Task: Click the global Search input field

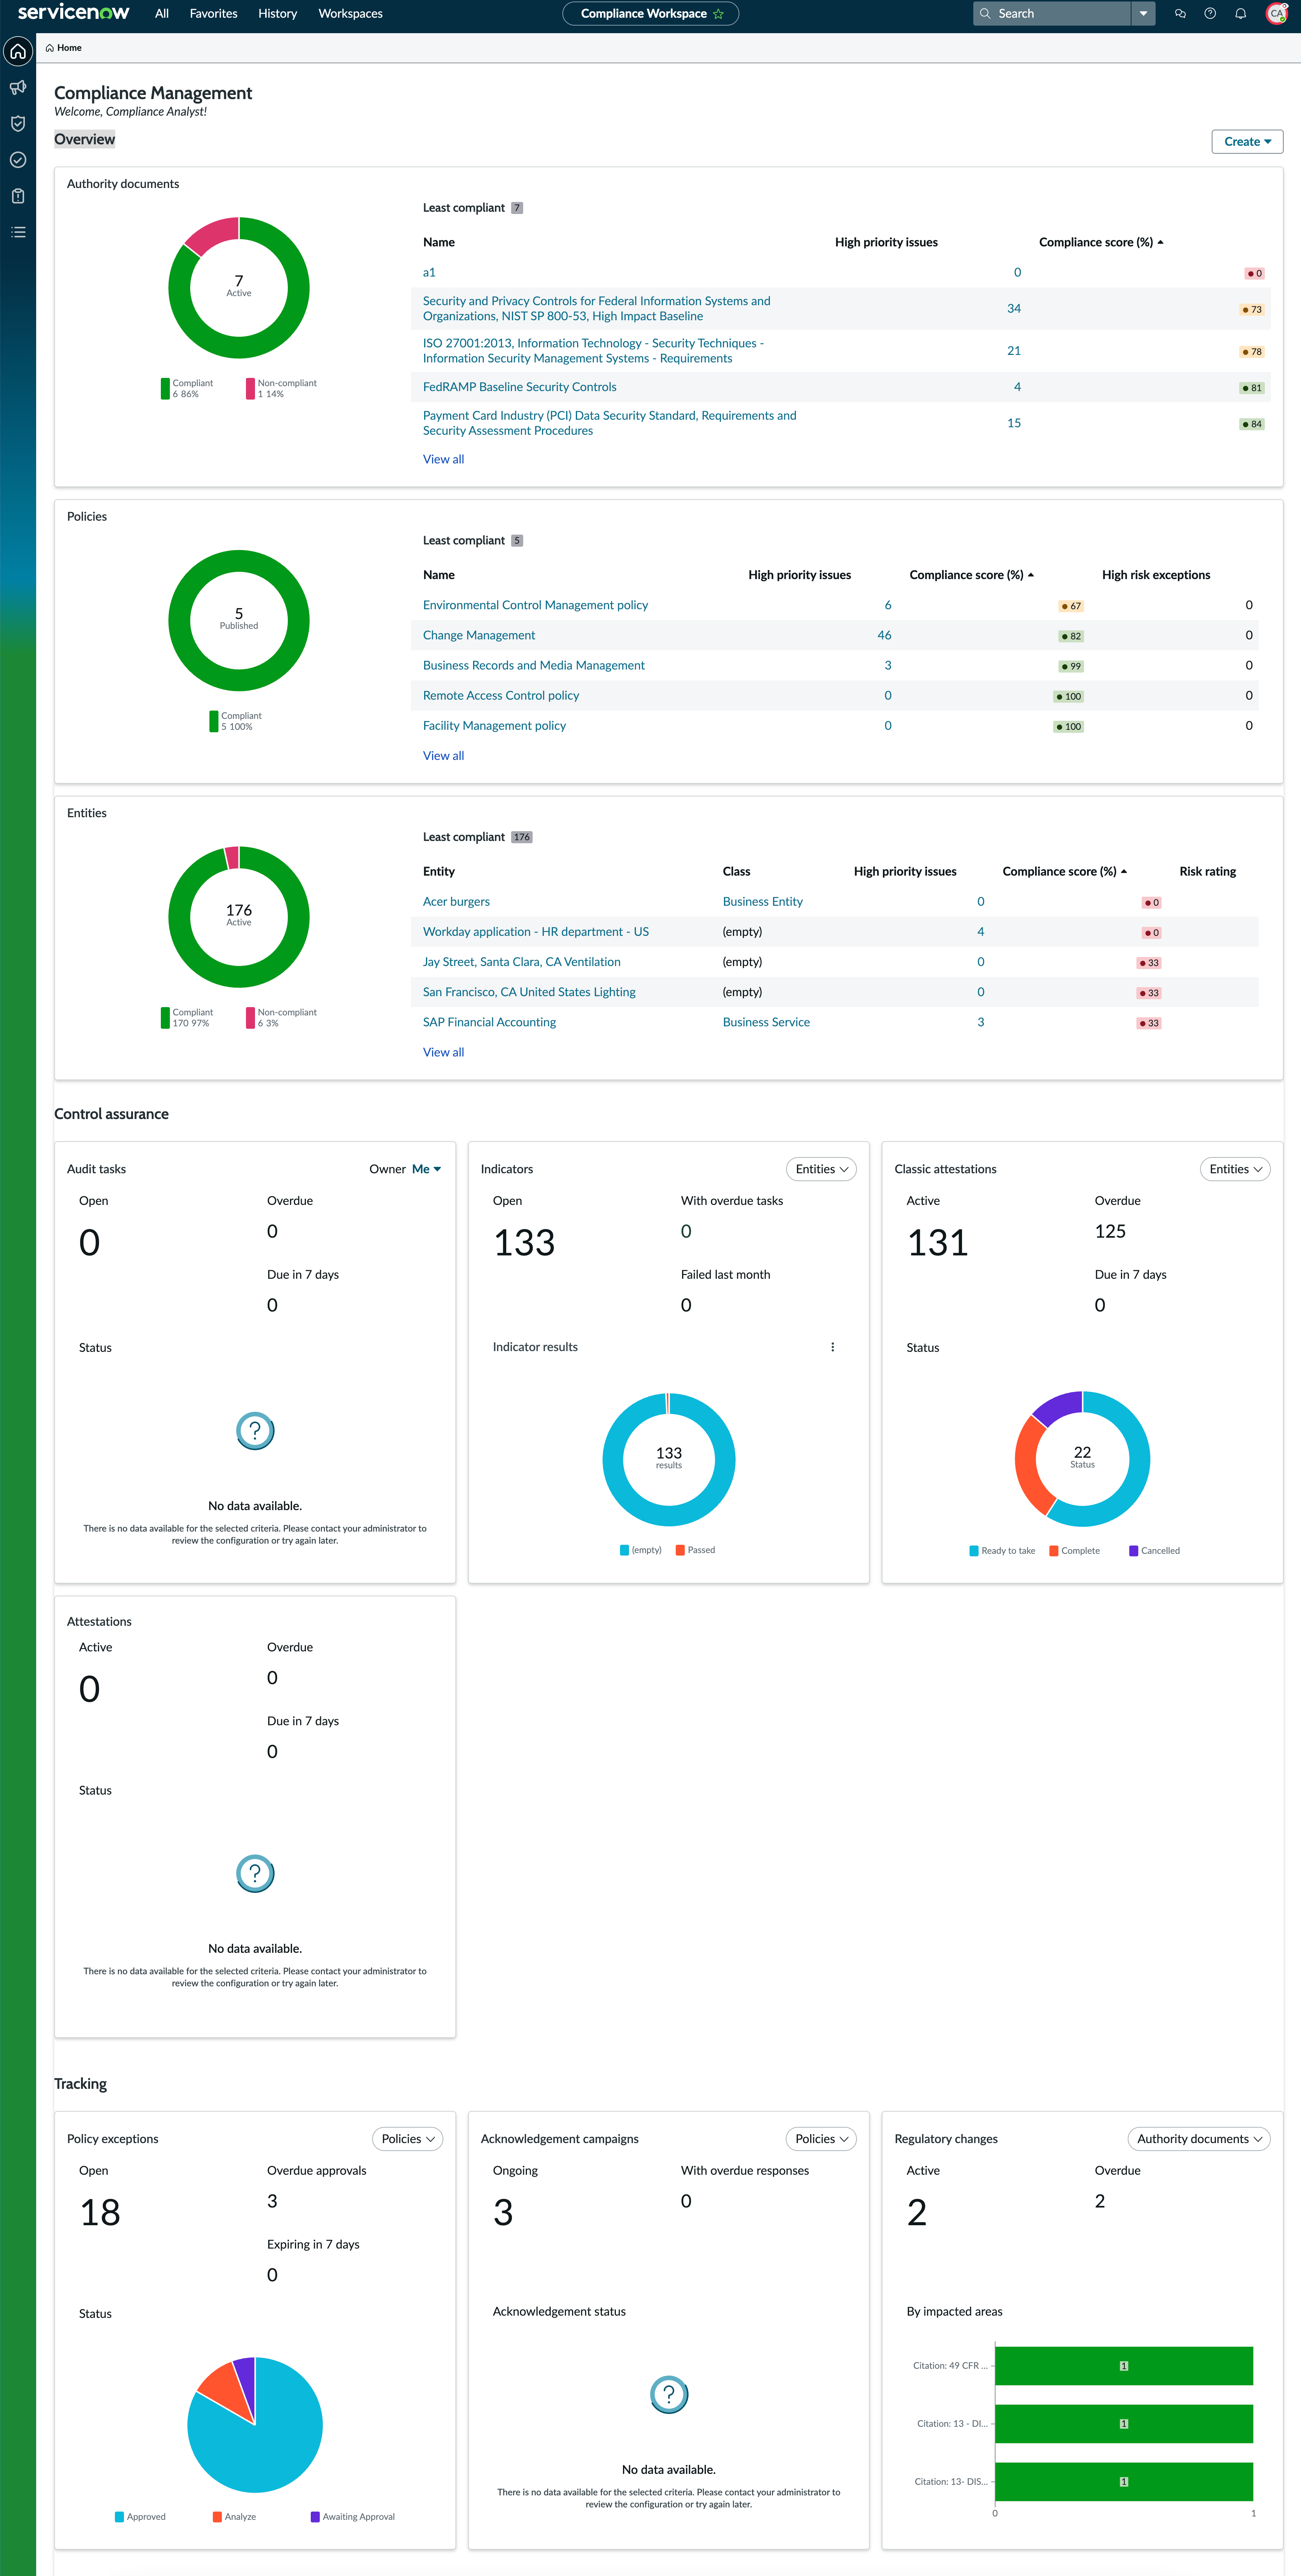Action: pos(1052,14)
